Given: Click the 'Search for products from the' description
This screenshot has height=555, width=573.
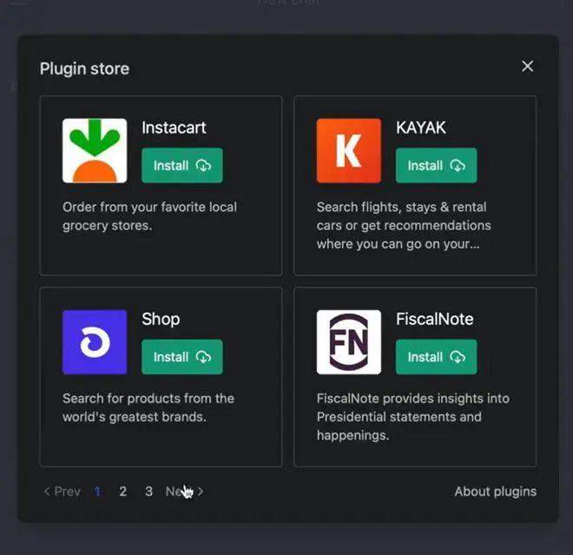Looking at the screenshot, I should (148, 407).
